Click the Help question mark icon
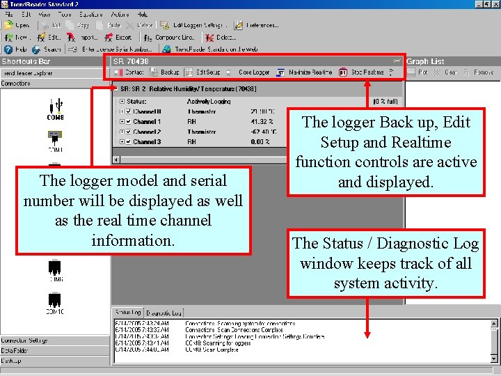This screenshot has width=501, height=376. [x=8, y=49]
